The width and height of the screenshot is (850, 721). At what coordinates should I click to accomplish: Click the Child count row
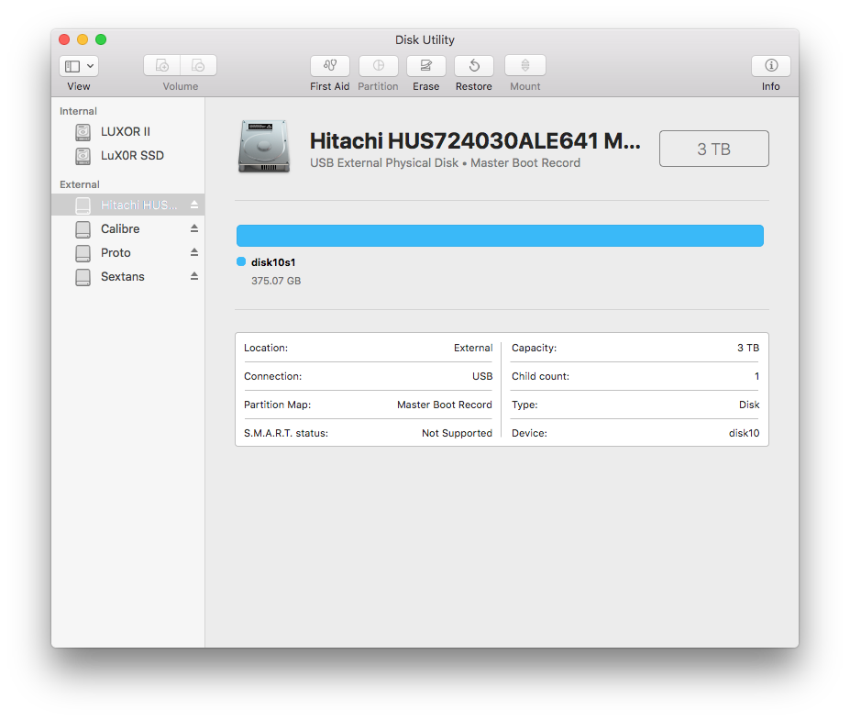pos(635,376)
